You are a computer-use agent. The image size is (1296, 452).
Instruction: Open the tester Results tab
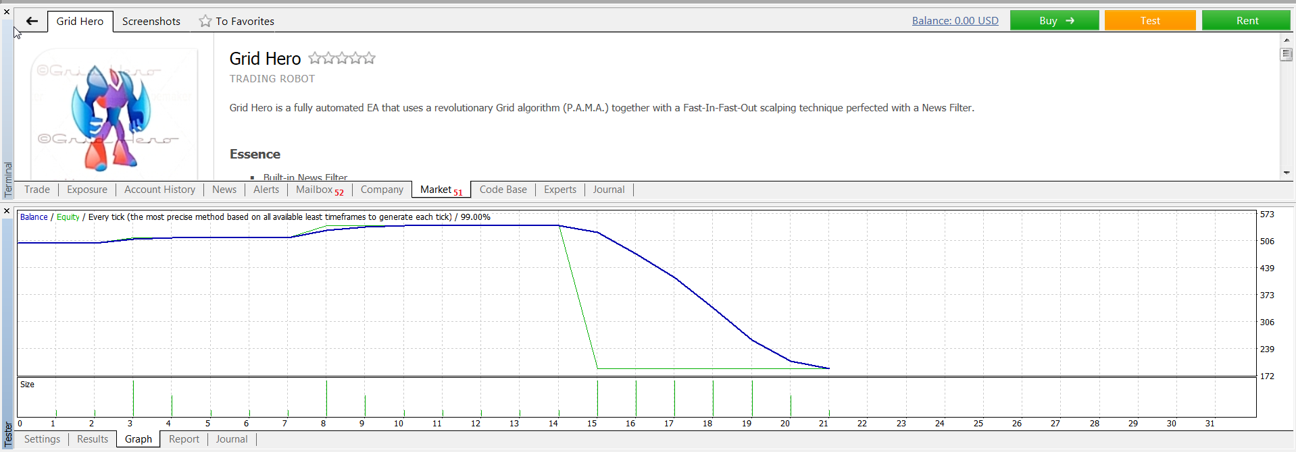pos(93,439)
